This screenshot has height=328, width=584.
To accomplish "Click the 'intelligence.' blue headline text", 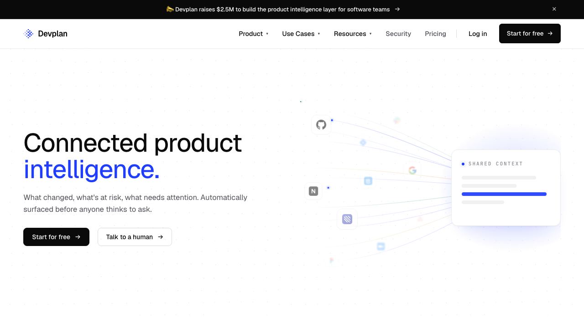I will pos(92,169).
